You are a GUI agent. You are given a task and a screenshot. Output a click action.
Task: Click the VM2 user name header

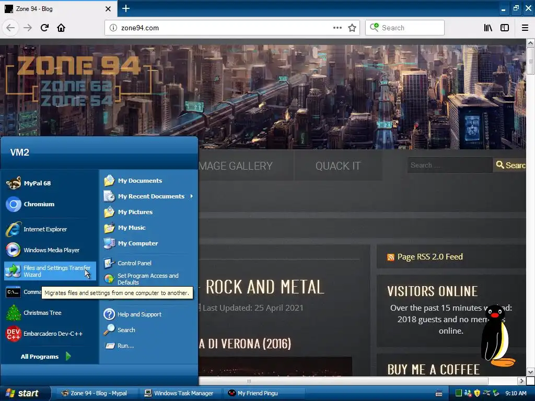(x=19, y=152)
